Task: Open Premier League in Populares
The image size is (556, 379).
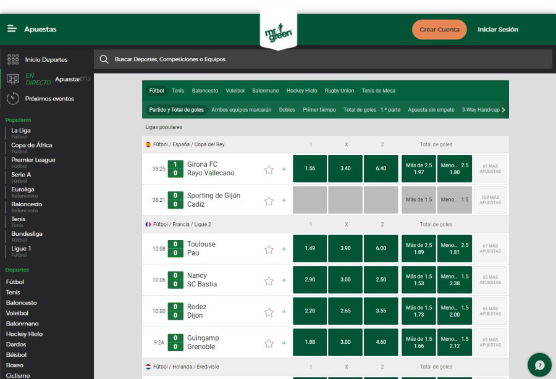Action: click(33, 162)
